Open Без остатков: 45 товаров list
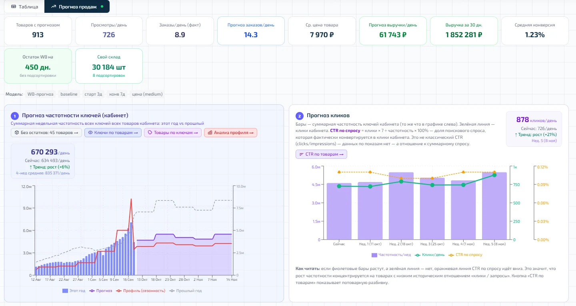The image size is (576, 306). click(x=46, y=132)
